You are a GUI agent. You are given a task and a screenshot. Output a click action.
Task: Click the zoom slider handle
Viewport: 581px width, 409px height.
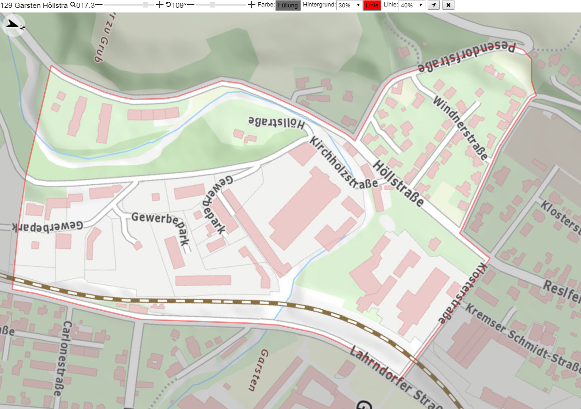[x=145, y=5]
